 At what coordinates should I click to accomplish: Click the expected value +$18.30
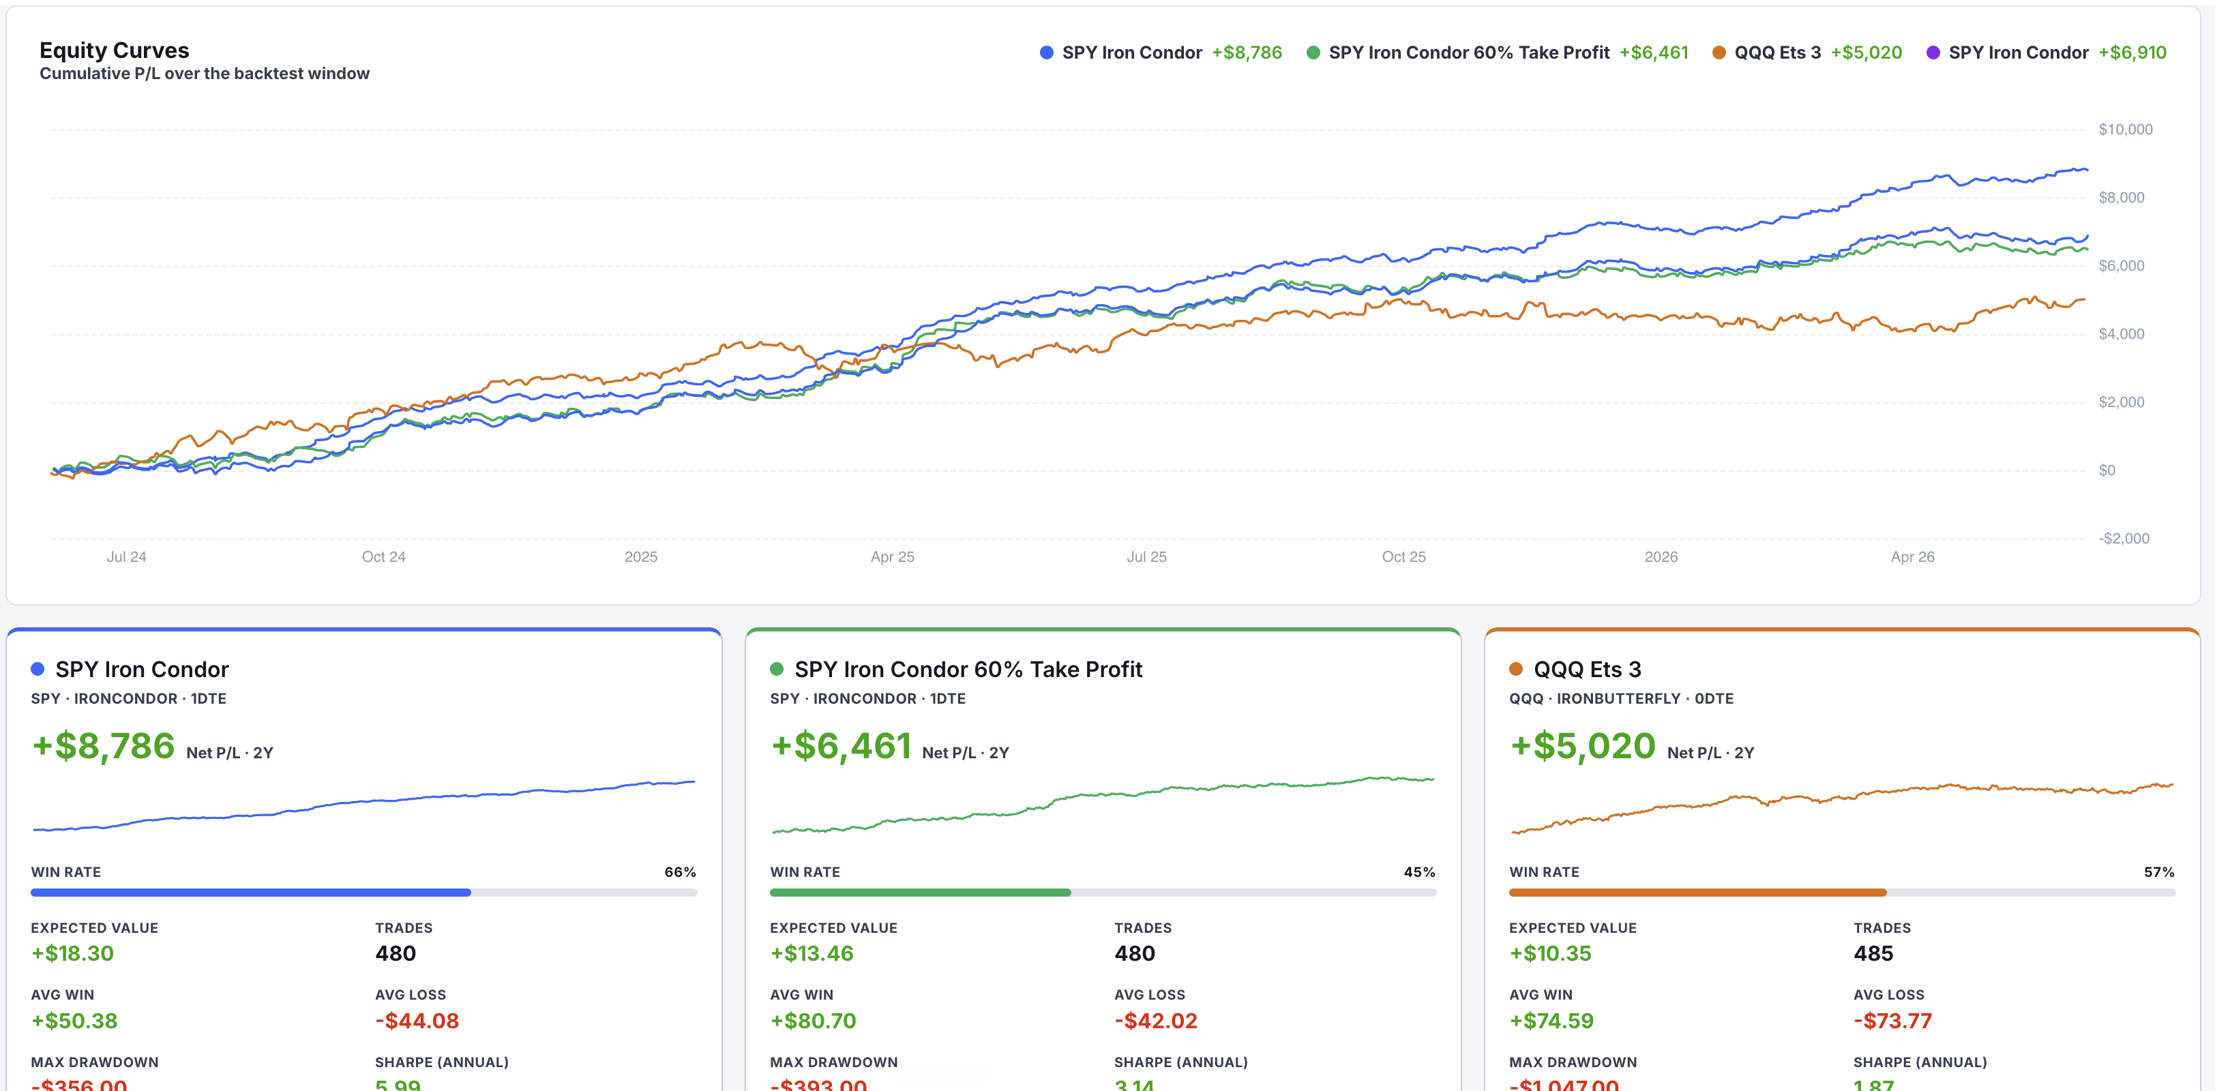pos(72,953)
